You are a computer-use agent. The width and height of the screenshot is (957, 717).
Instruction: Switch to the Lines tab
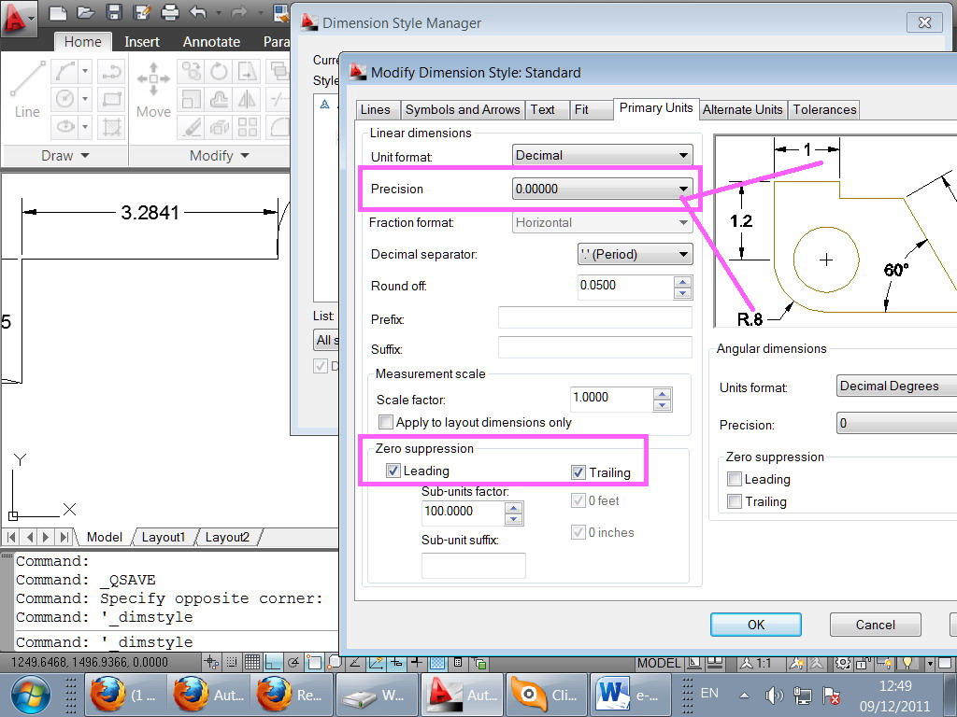click(x=376, y=110)
